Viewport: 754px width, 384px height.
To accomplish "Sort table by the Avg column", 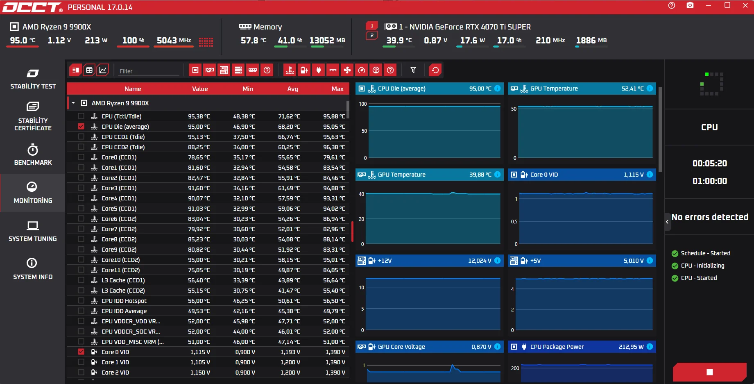I will click(292, 89).
